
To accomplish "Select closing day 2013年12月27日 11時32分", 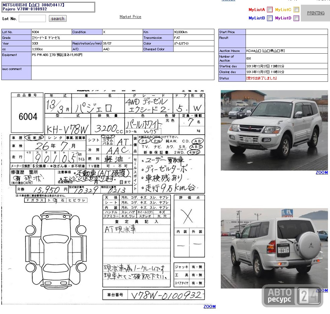I will 265,72.
